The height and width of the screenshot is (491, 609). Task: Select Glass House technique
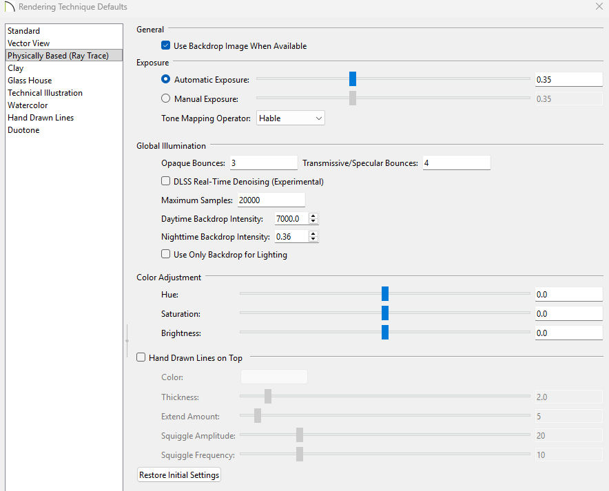(x=30, y=81)
